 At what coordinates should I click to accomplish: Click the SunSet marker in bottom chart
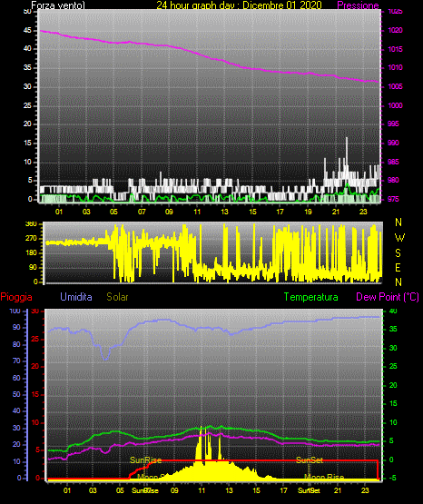[x=309, y=460]
